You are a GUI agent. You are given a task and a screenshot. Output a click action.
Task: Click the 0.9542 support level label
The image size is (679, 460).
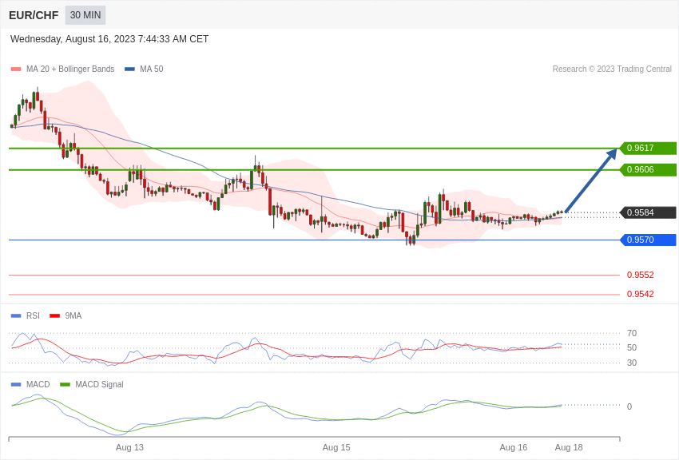(641, 294)
